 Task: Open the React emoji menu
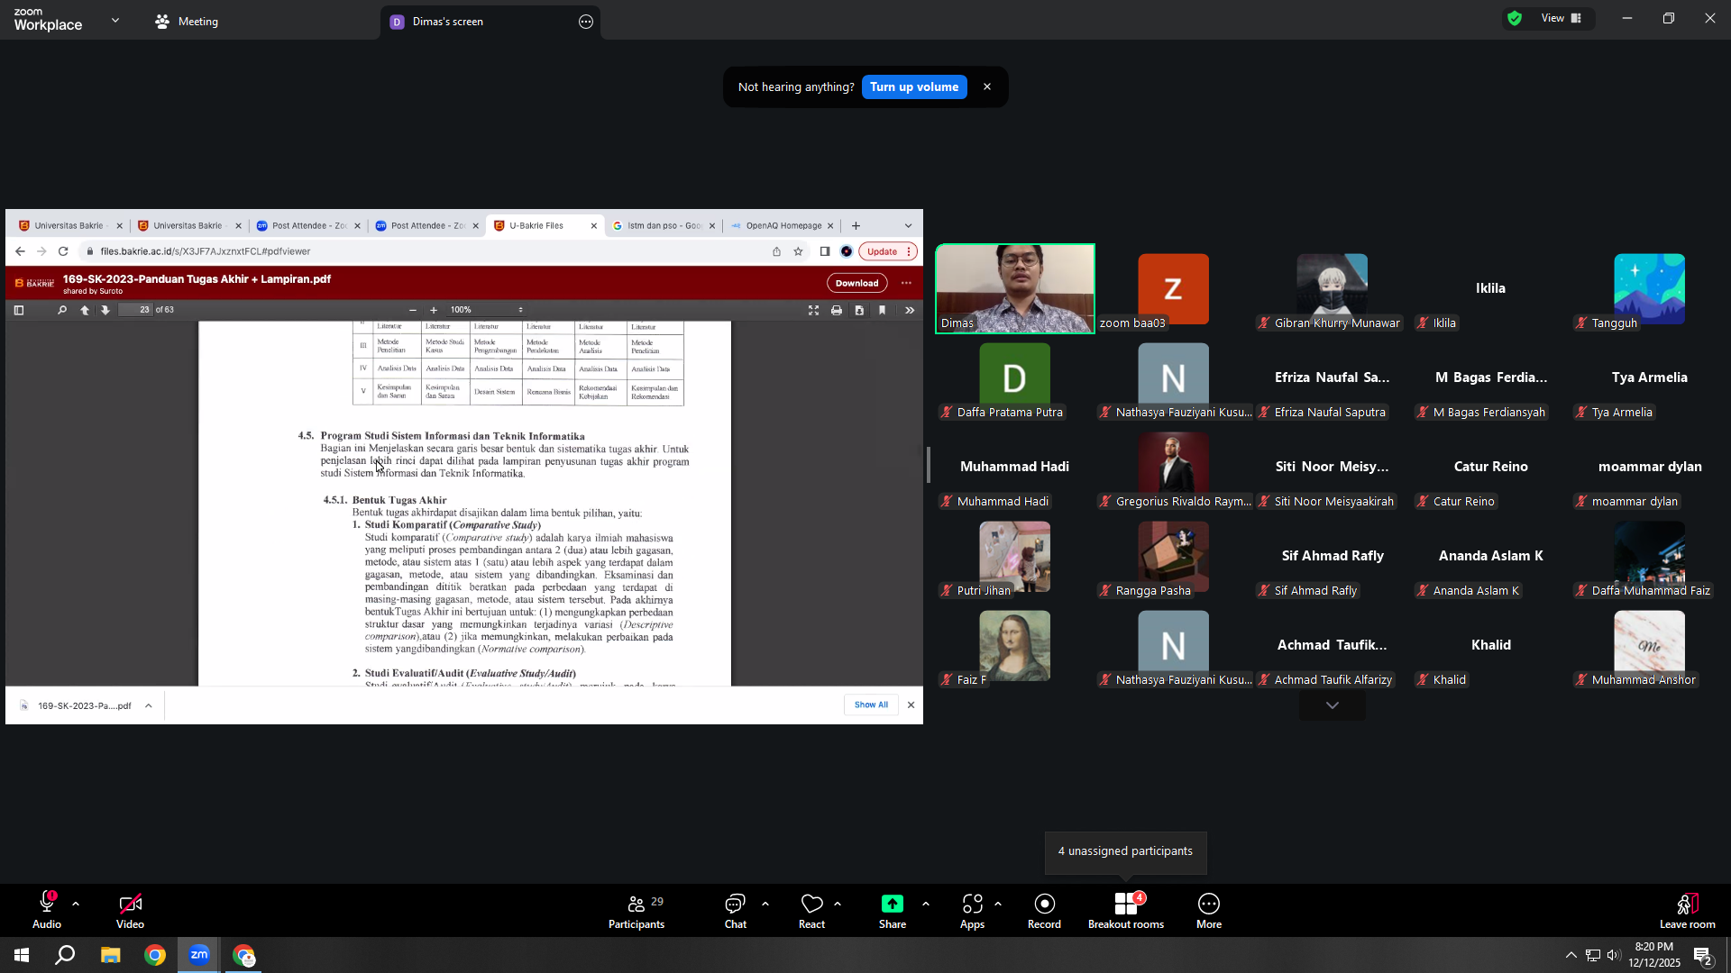pyautogui.click(x=811, y=910)
